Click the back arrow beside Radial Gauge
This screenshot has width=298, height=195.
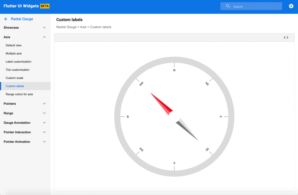pyautogui.click(x=6, y=19)
